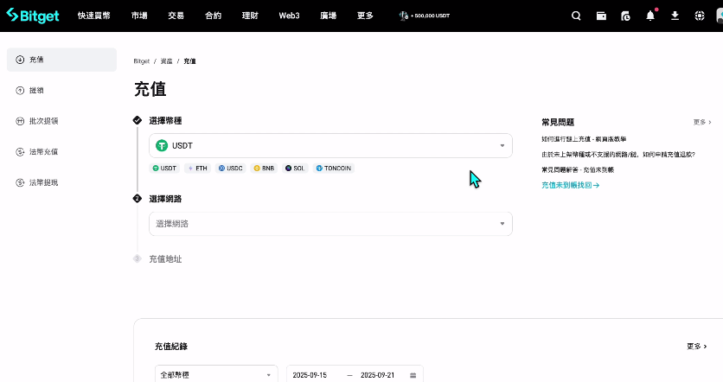Open the search icon in header
The width and height of the screenshot is (723, 382).
pyautogui.click(x=577, y=16)
